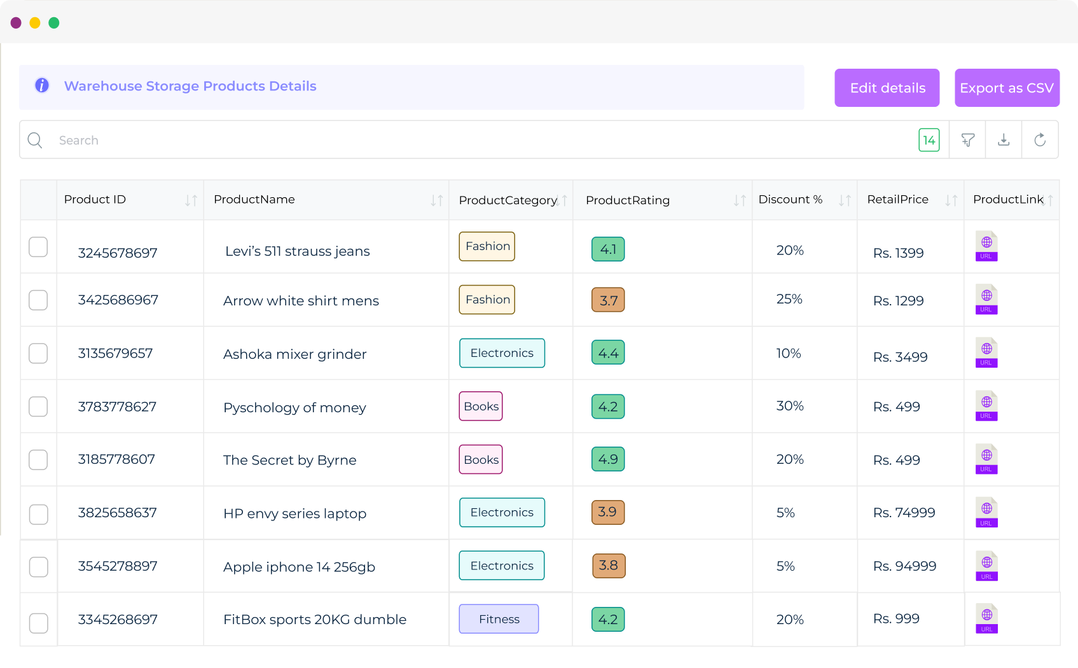Click the URL icon for HP envy series laptop
Image resolution: width=1078 pixels, height=668 pixels.
pos(986,513)
